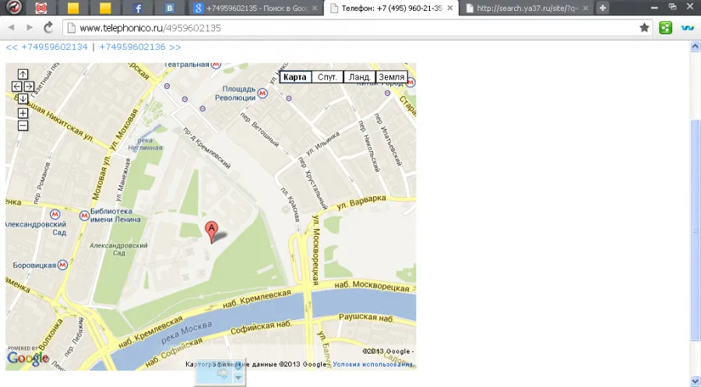
Task: Click the red marker A on the map
Action: point(211,231)
